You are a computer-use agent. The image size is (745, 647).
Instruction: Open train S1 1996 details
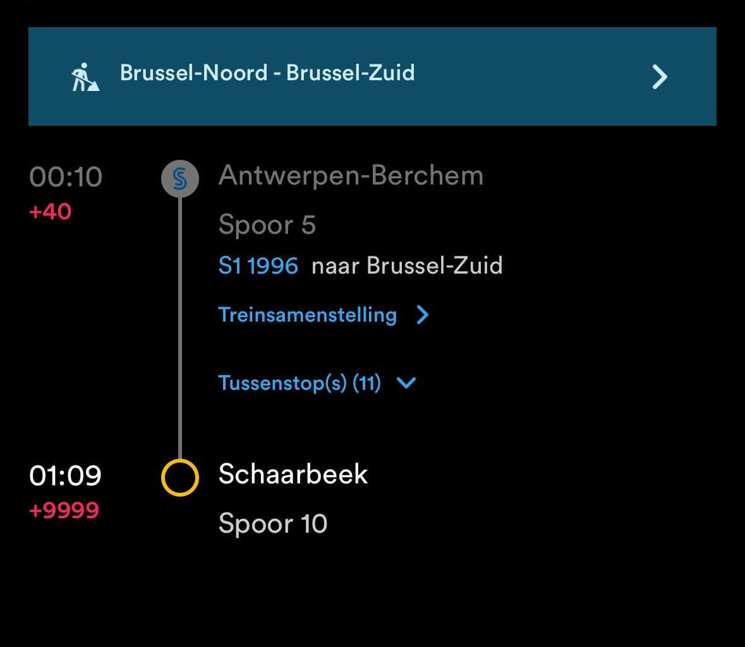pyautogui.click(x=258, y=265)
